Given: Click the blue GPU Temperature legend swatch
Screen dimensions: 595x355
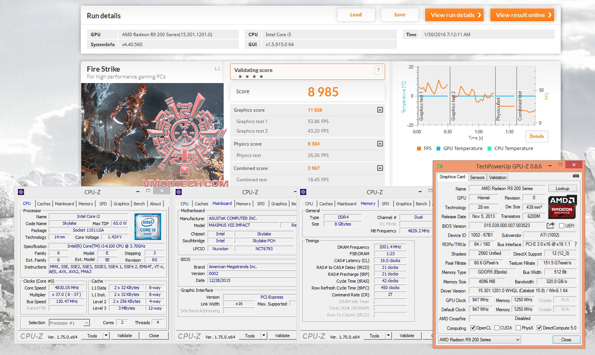Looking at the screenshot, I should pyautogui.click(x=438, y=149).
